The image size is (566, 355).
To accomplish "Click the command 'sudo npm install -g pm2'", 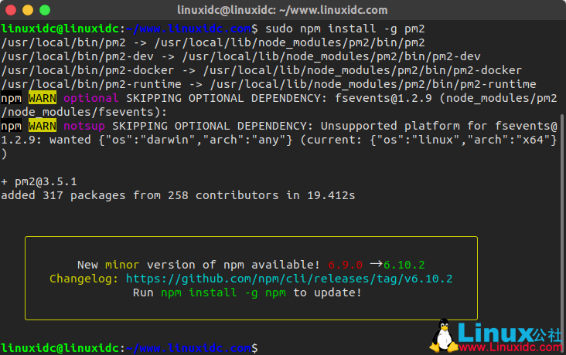I will click(345, 29).
